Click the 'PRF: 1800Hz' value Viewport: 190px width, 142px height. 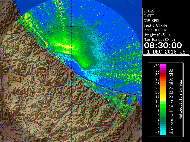[x=155, y=30]
